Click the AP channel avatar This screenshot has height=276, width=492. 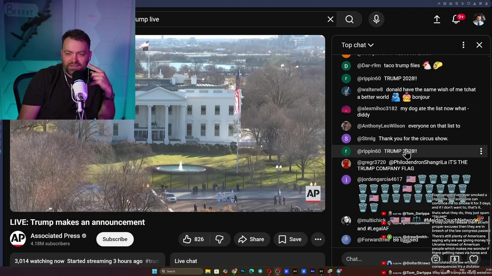click(18, 239)
